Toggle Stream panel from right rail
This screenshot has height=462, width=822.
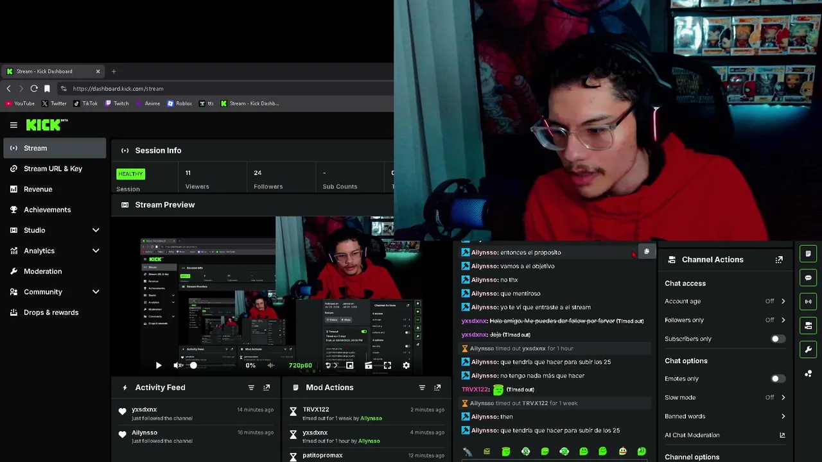pos(809,302)
